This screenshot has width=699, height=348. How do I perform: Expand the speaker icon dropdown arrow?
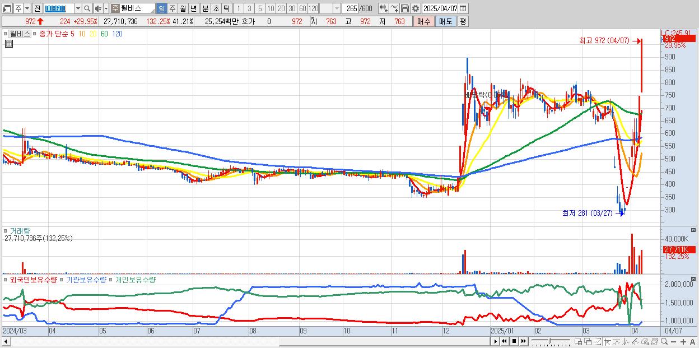(x=106, y=8)
